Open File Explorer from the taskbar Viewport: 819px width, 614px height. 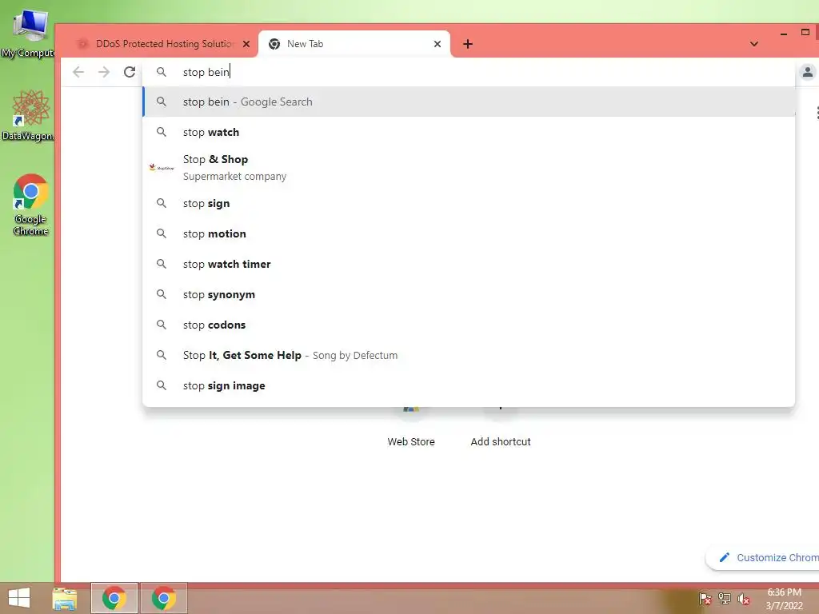click(65, 598)
